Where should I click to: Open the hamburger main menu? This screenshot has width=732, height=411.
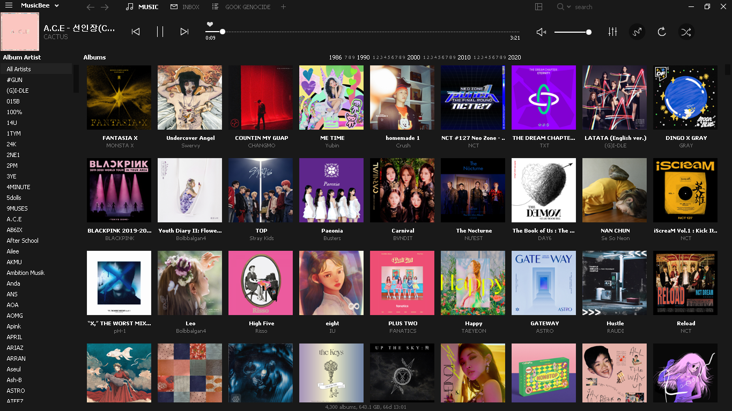tap(9, 6)
